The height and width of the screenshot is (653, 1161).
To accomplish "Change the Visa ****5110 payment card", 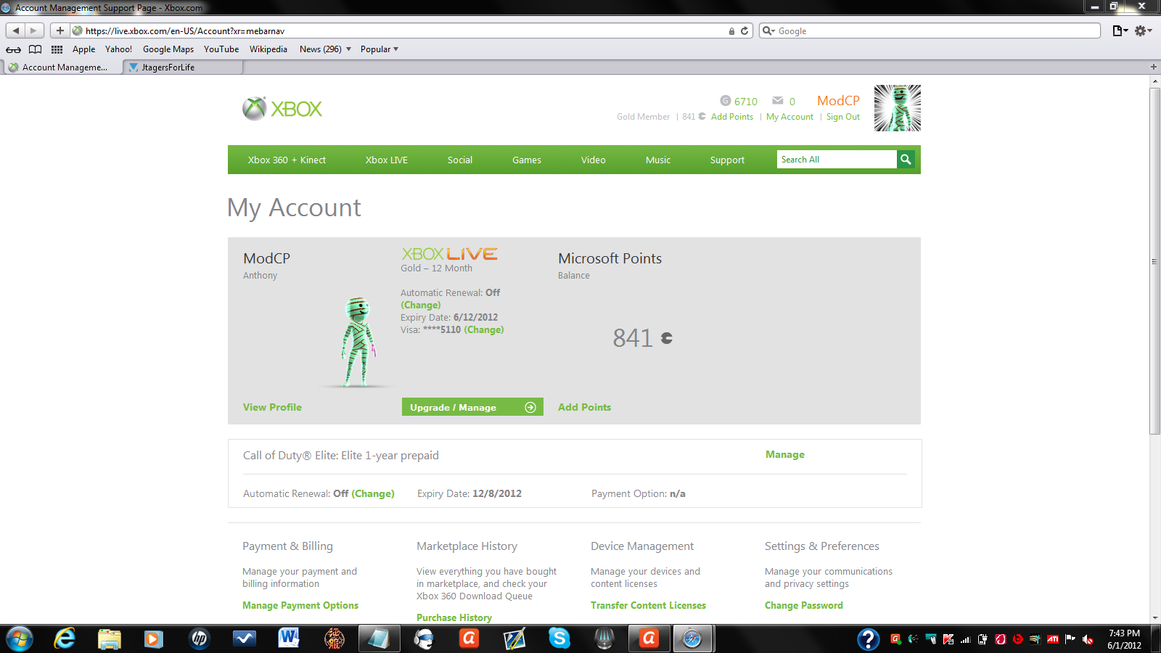I will [x=484, y=329].
